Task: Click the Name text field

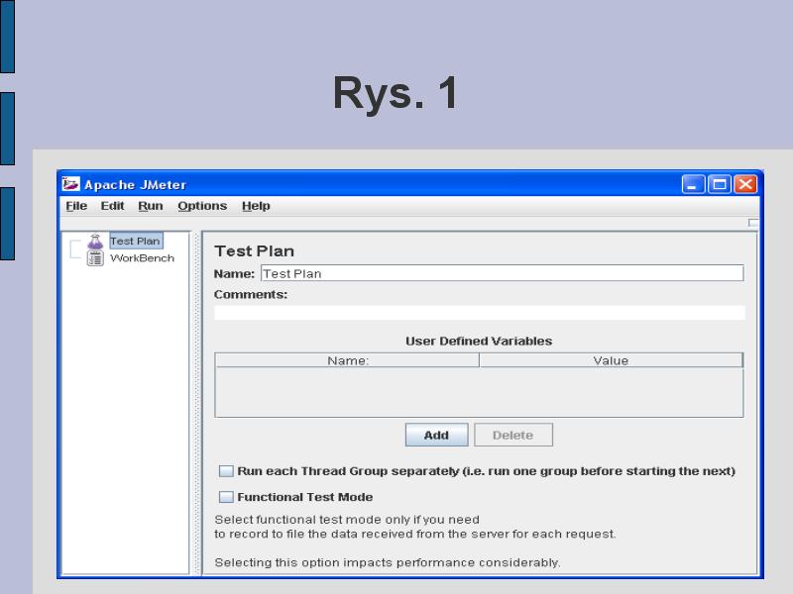Action: click(x=501, y=274)
